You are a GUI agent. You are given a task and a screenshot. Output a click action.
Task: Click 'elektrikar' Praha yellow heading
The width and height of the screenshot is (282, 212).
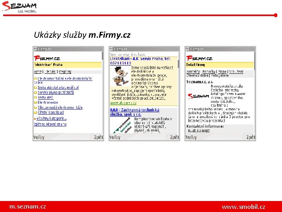[67, 65]
